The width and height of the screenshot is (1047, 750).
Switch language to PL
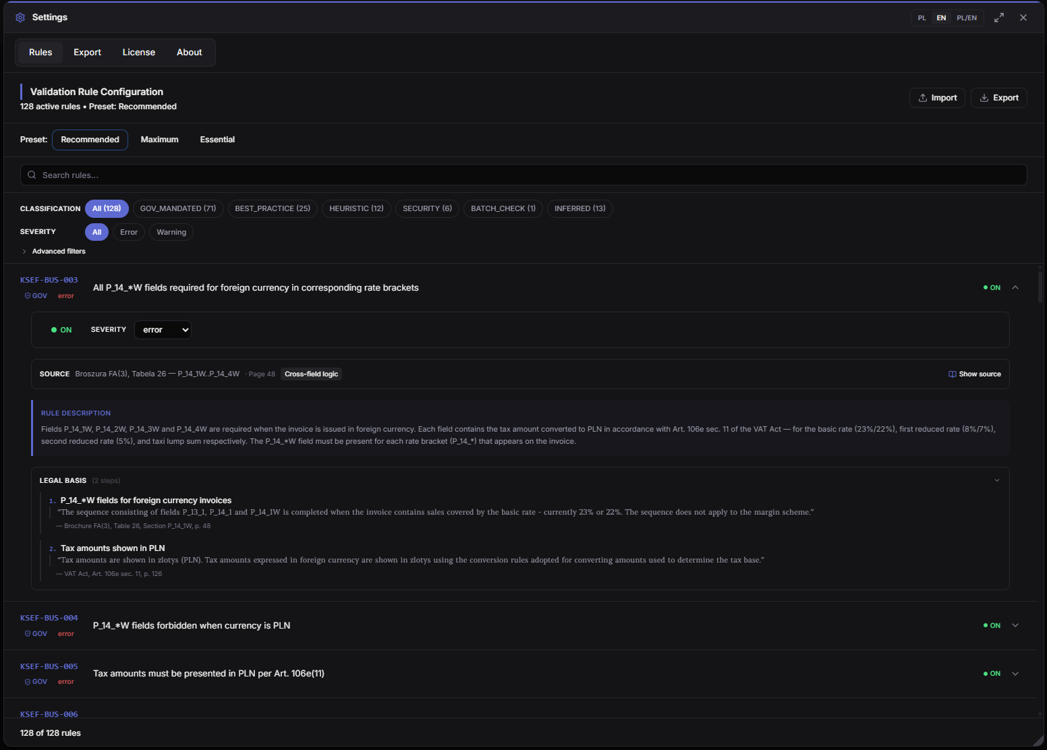[x=922, y=18]
